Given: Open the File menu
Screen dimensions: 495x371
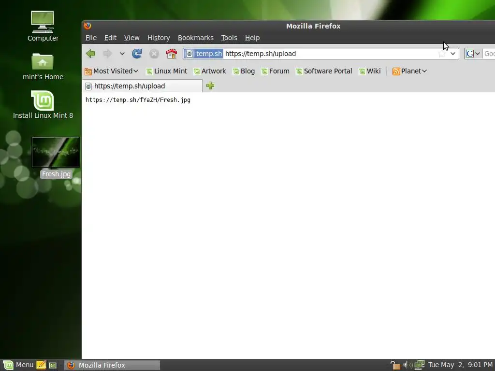Looking at the screenshot, I should [91, 38].
